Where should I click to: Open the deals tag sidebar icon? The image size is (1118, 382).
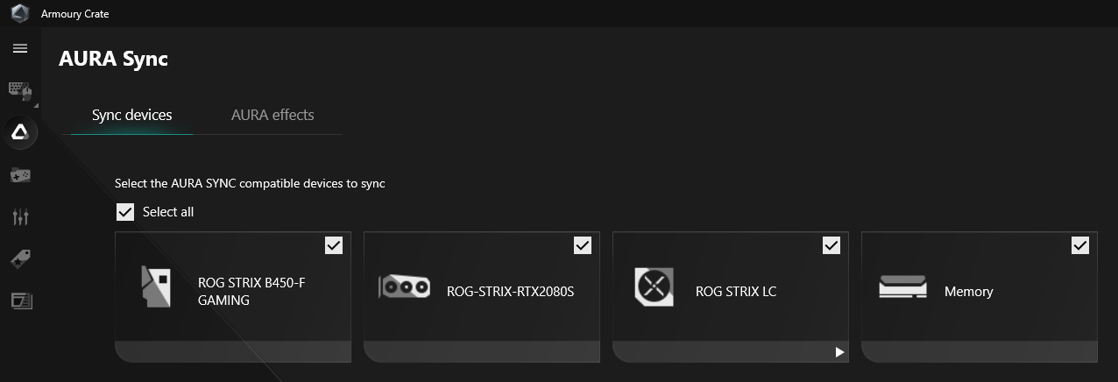pos(20,258)
